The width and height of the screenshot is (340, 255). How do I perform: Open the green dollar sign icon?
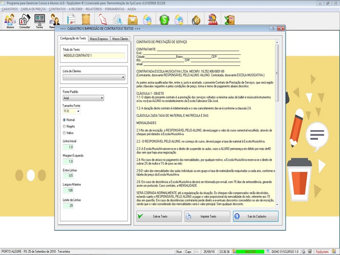[x=164, y=20]
